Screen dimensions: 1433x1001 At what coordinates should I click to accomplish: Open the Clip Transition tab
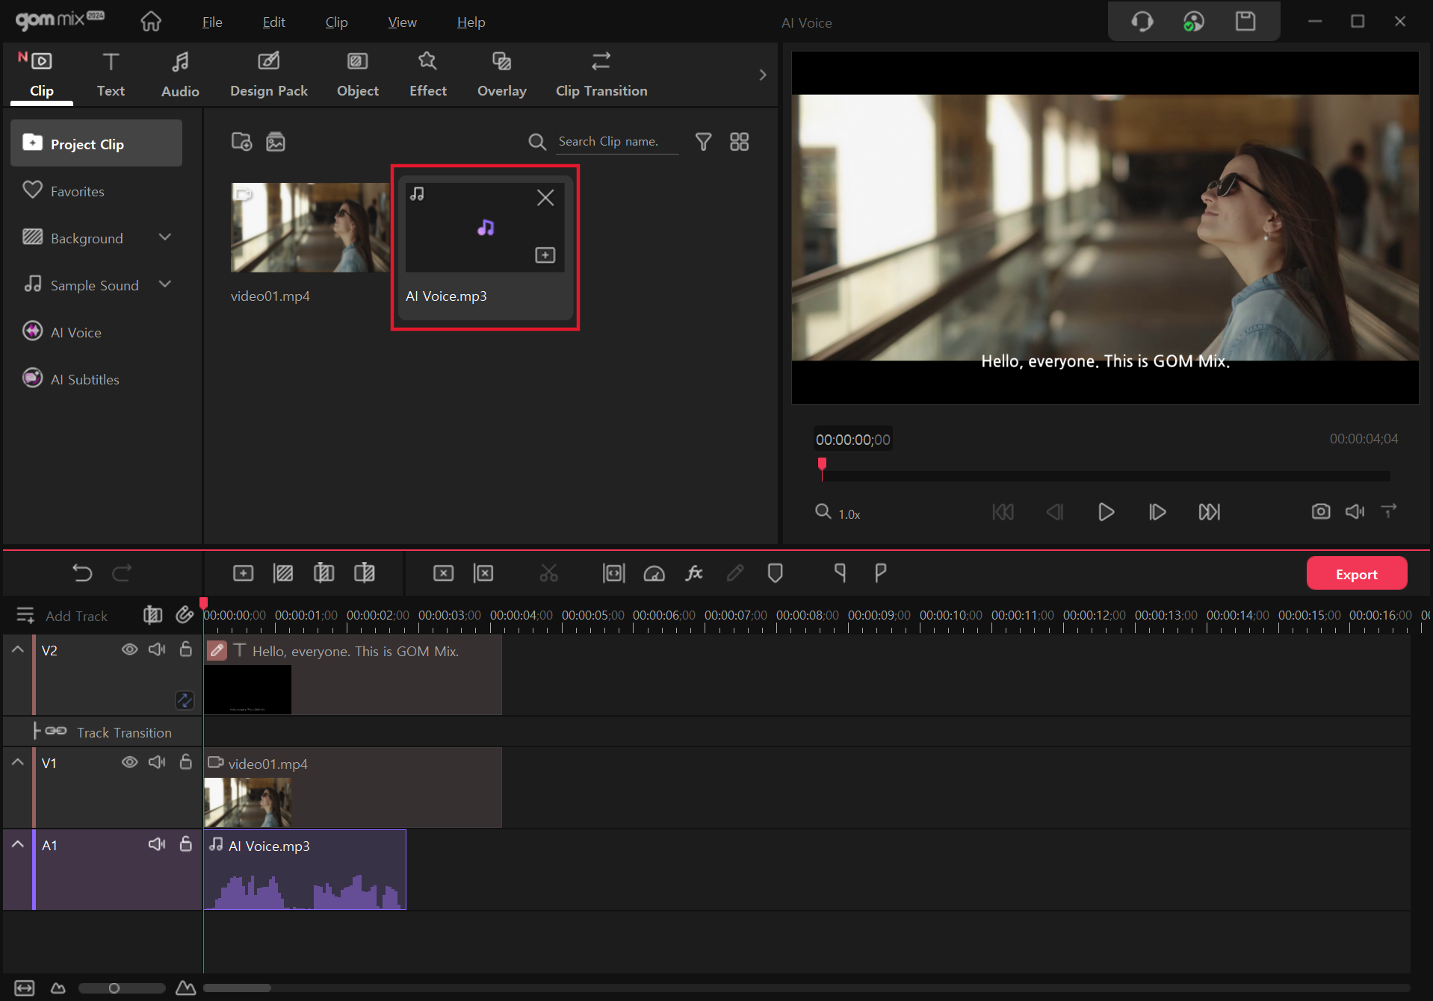point(601,75)
